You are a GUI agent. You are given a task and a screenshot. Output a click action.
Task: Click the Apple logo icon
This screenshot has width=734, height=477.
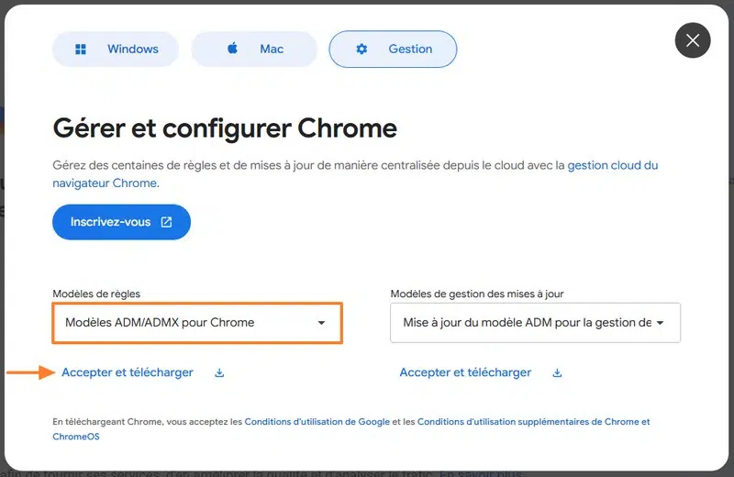pyautogui.click(x=233, y=49)
